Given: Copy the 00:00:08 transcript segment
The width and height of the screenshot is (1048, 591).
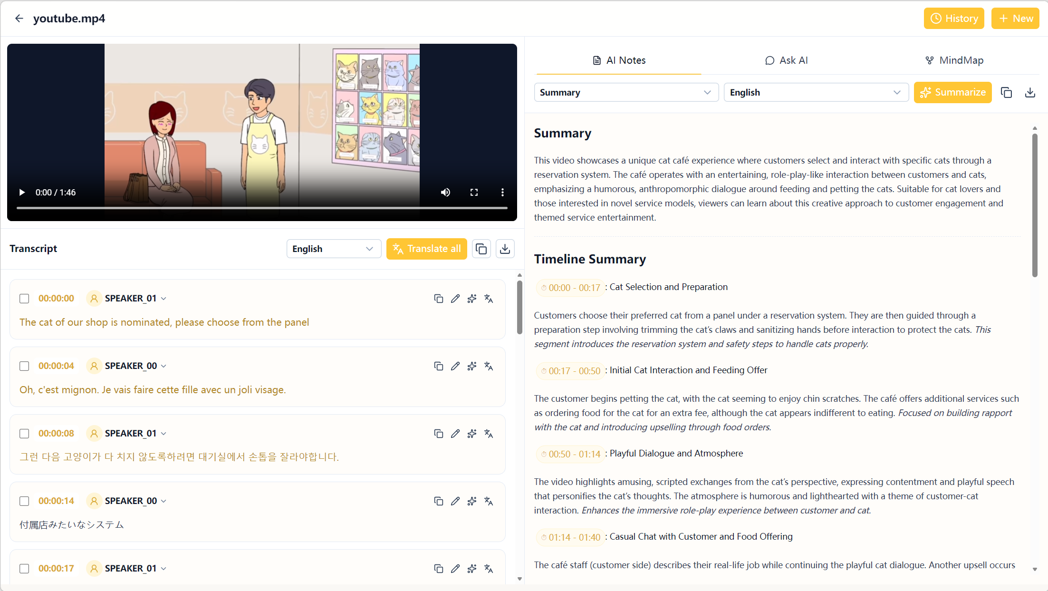Looking at the screenshot, I should click(x=439, y=434).
